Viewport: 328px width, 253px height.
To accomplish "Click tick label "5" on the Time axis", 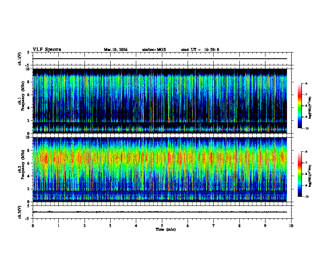I will click(162, 226).
